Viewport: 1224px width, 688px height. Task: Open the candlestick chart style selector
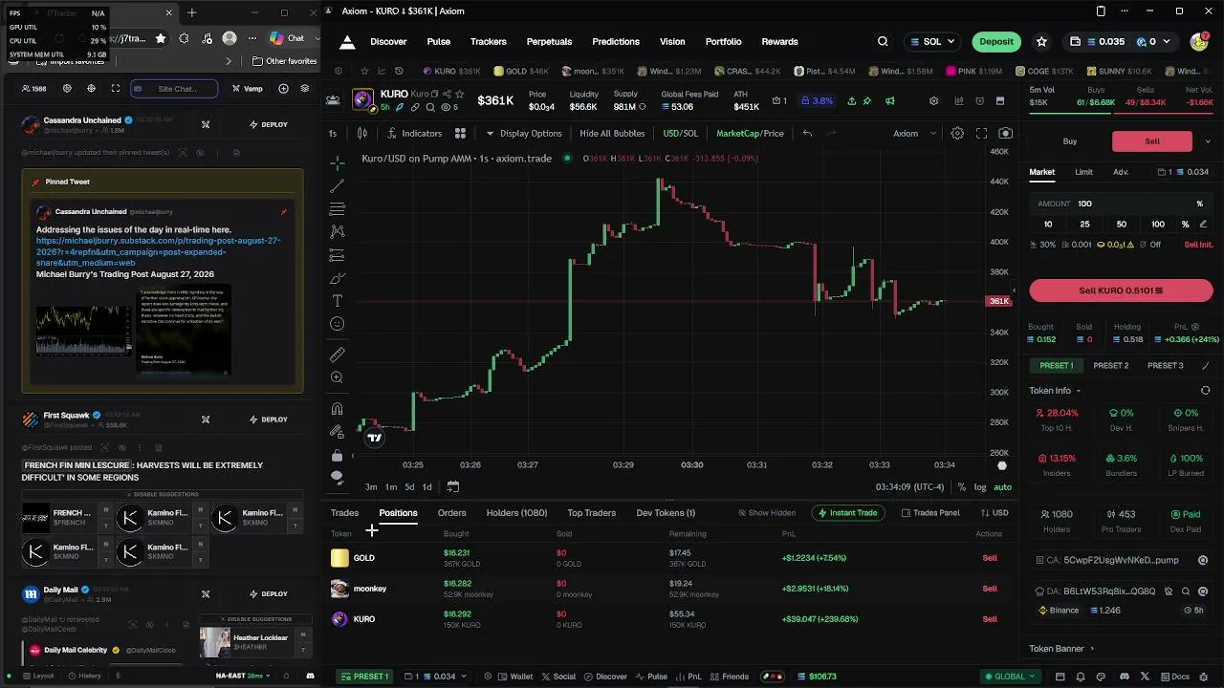(x=362, y=134)
